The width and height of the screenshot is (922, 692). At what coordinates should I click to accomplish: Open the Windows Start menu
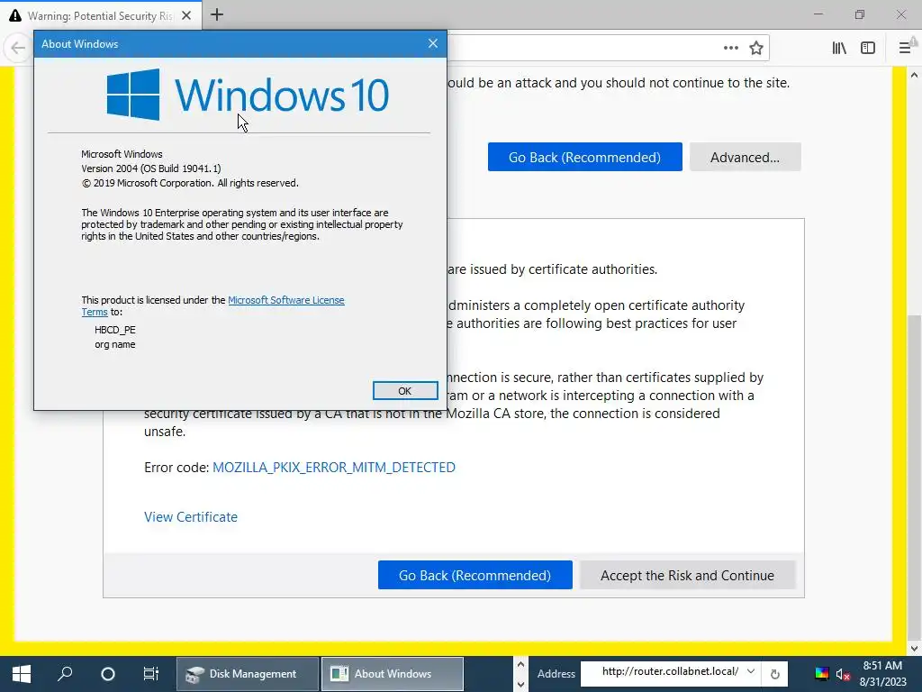[x=22, y=674]
